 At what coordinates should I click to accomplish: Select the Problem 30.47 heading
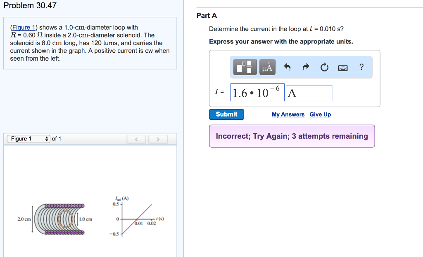click(x=30, y=5)
